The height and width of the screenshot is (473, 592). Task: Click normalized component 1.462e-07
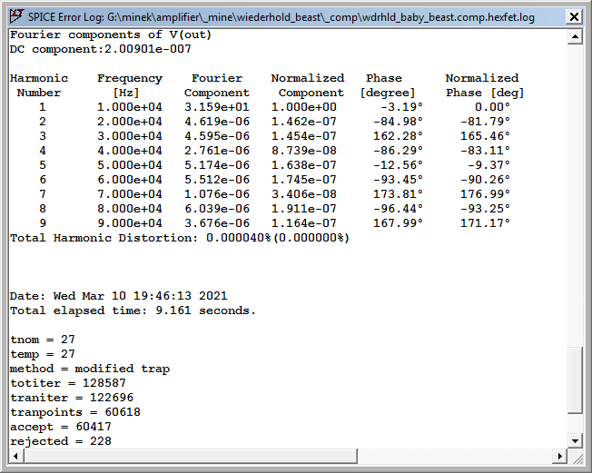point(304,122)
